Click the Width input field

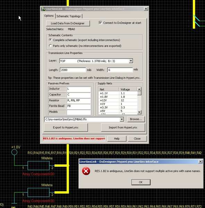(x=120, y=70)
